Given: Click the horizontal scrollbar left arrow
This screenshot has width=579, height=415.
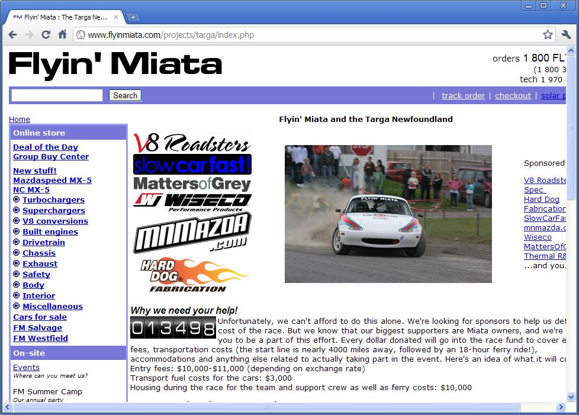Looking at the screenshot, I should [x=7, y=407].
